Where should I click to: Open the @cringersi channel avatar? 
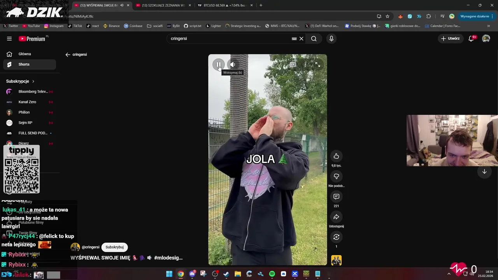point(75,247)
